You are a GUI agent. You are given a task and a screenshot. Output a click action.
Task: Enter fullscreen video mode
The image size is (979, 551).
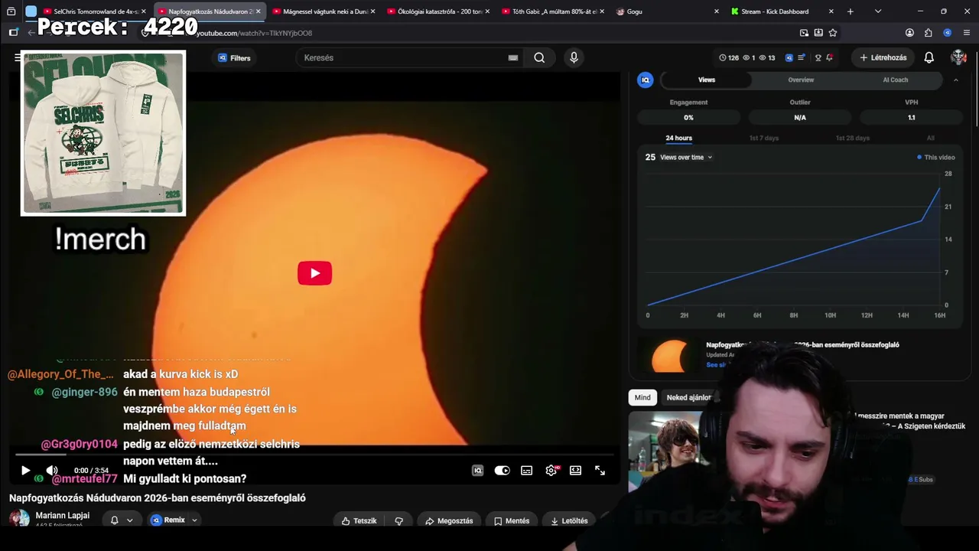click(600, 471)
